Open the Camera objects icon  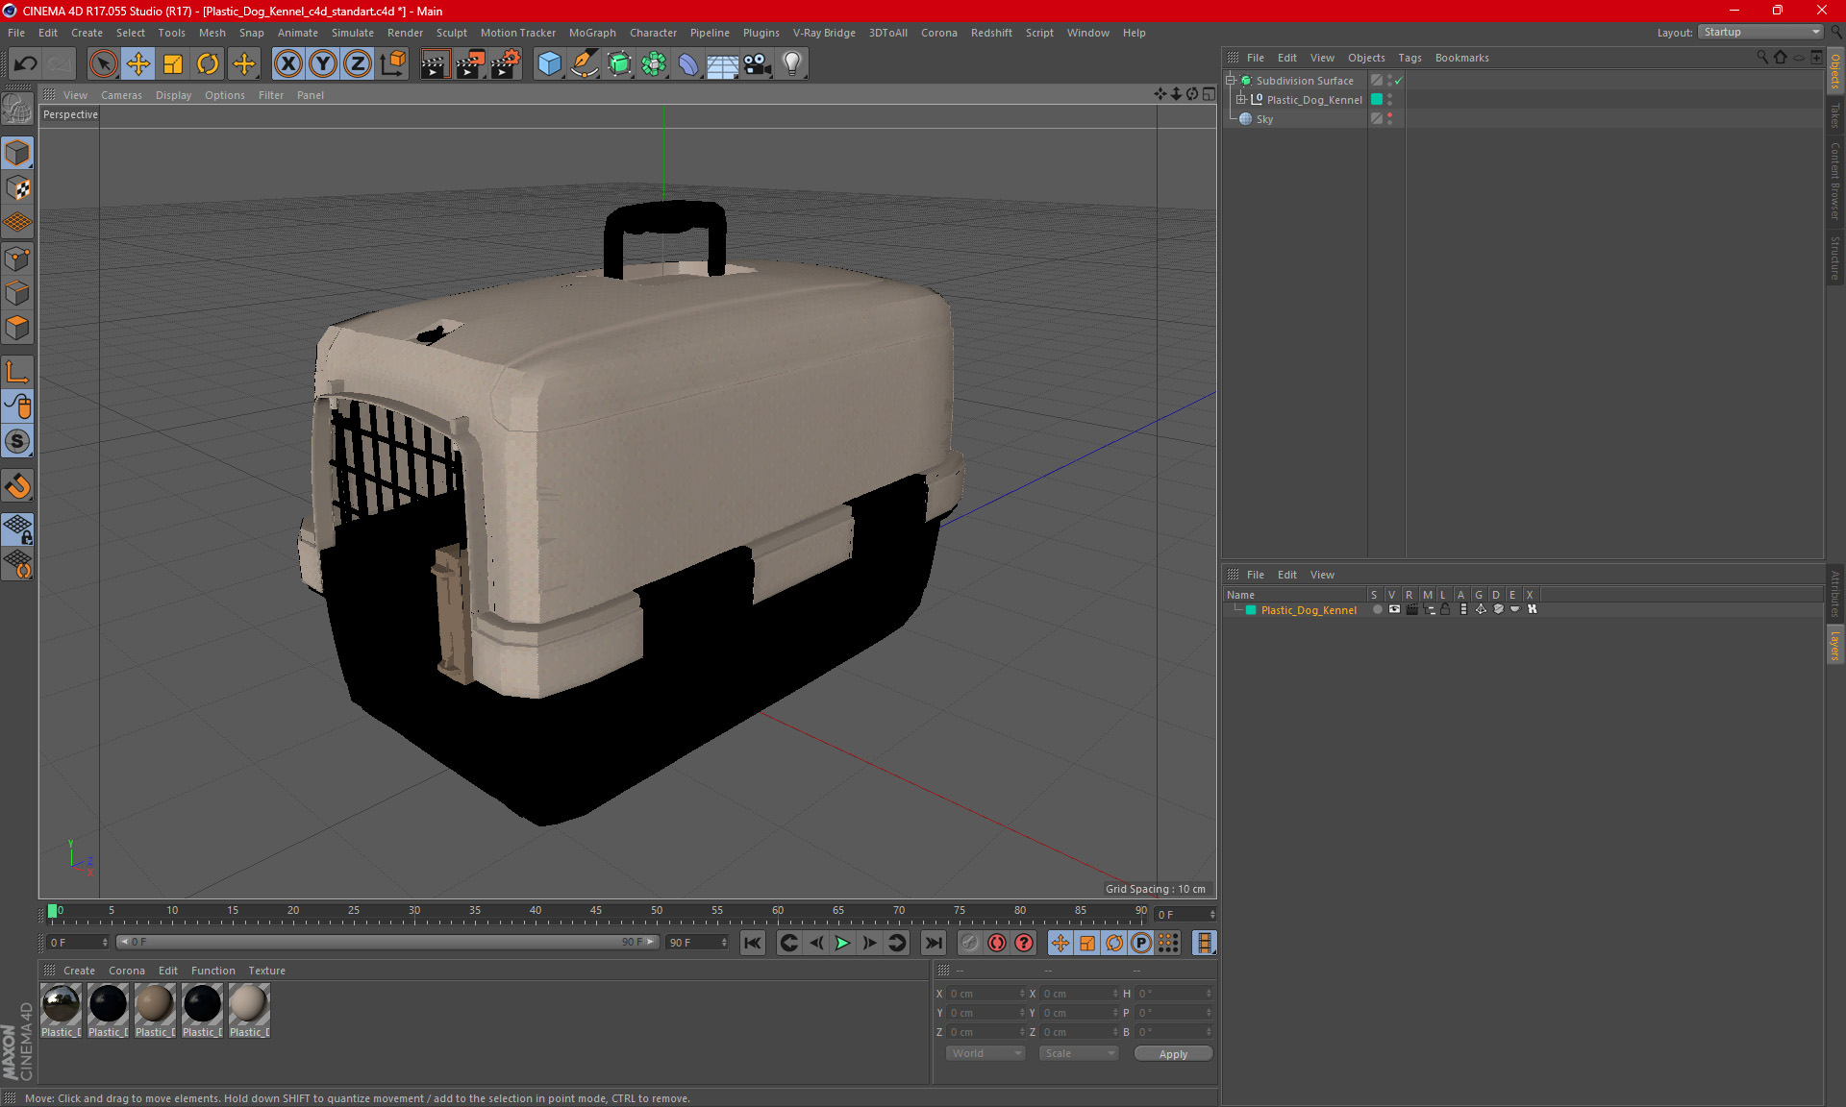pyautogui.click(x=758, y=64)
